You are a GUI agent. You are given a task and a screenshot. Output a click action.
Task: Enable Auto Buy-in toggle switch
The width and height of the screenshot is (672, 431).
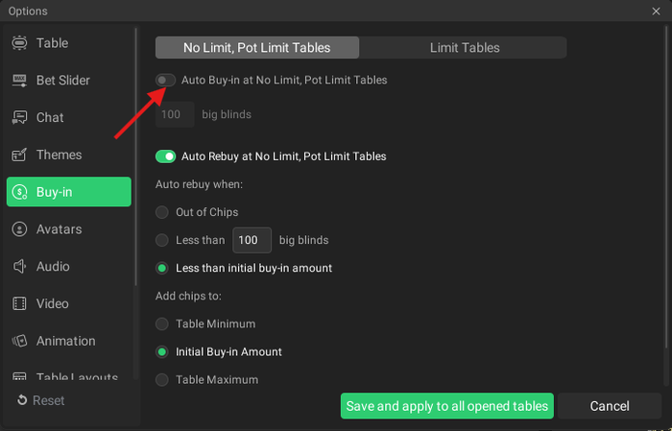pos(165,81)
